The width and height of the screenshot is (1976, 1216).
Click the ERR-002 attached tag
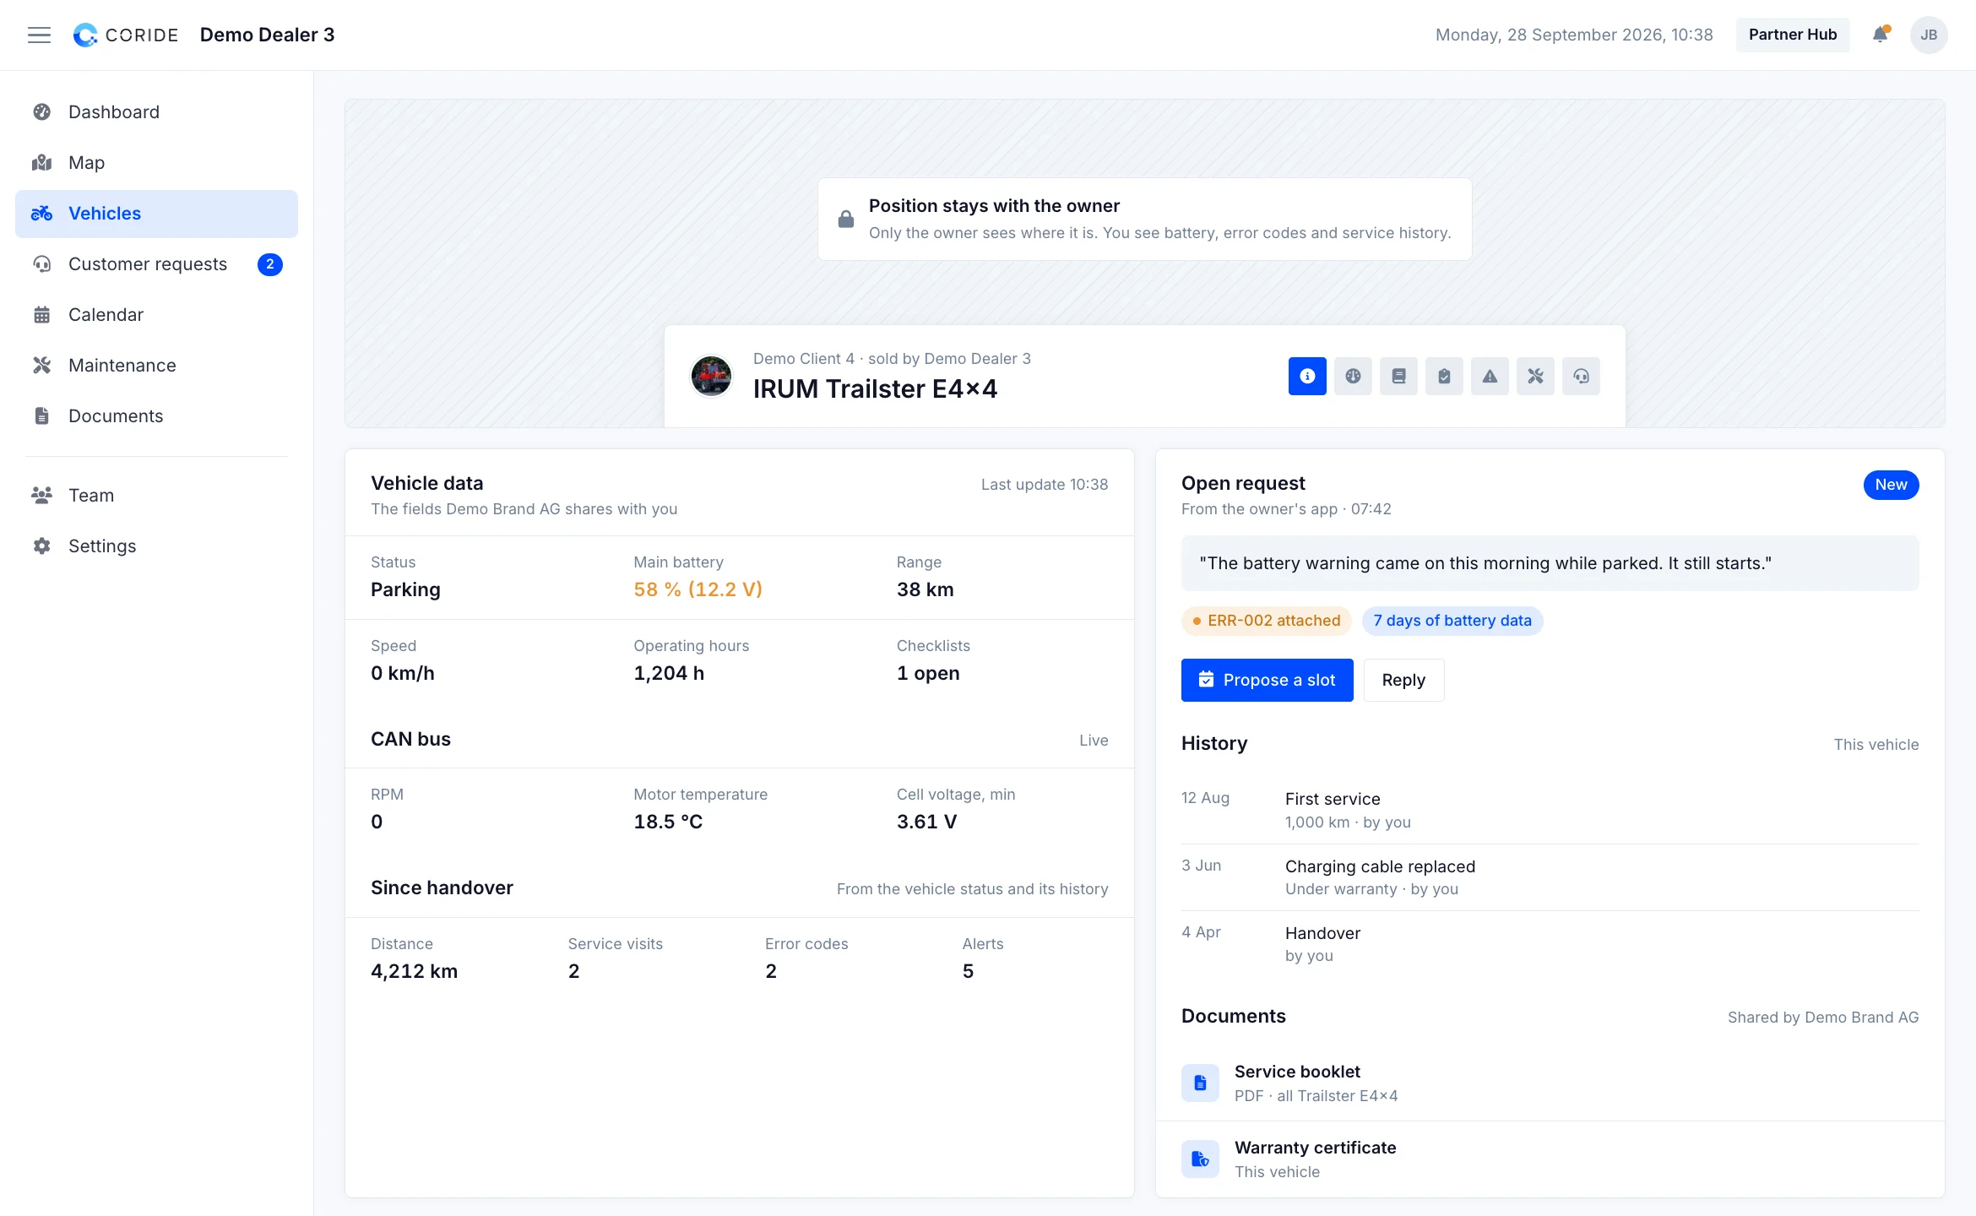point(1266,621)
